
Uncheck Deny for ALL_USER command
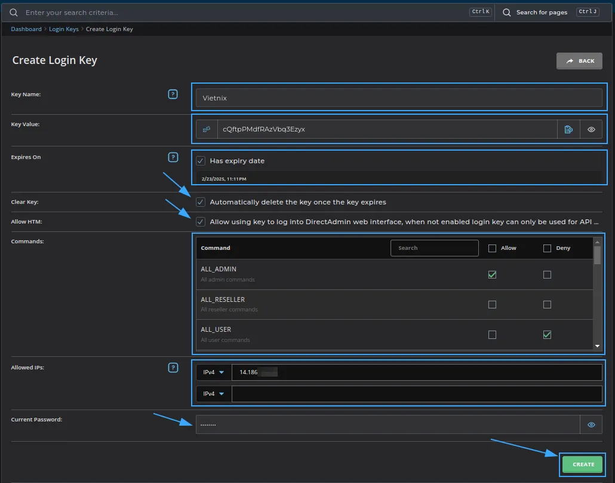pos(547,335)
